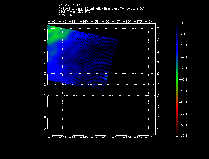Click the -134 longitude label on bottom axis
Image resolution: width=209 pixels, height=159 pixels.
click(148, 138)
